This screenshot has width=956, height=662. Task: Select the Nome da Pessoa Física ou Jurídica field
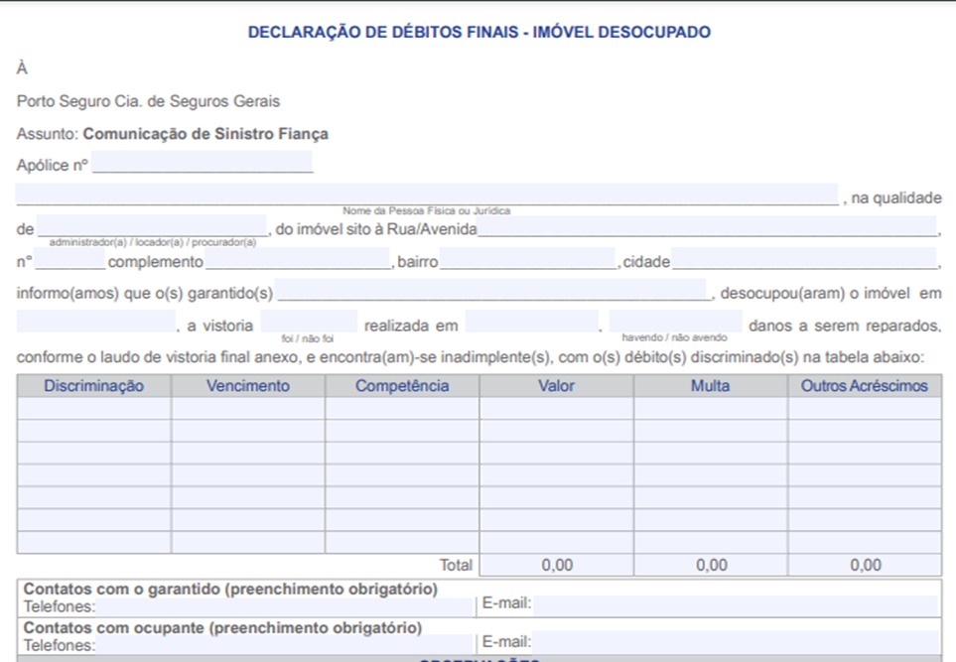click(x=427, y=195)
